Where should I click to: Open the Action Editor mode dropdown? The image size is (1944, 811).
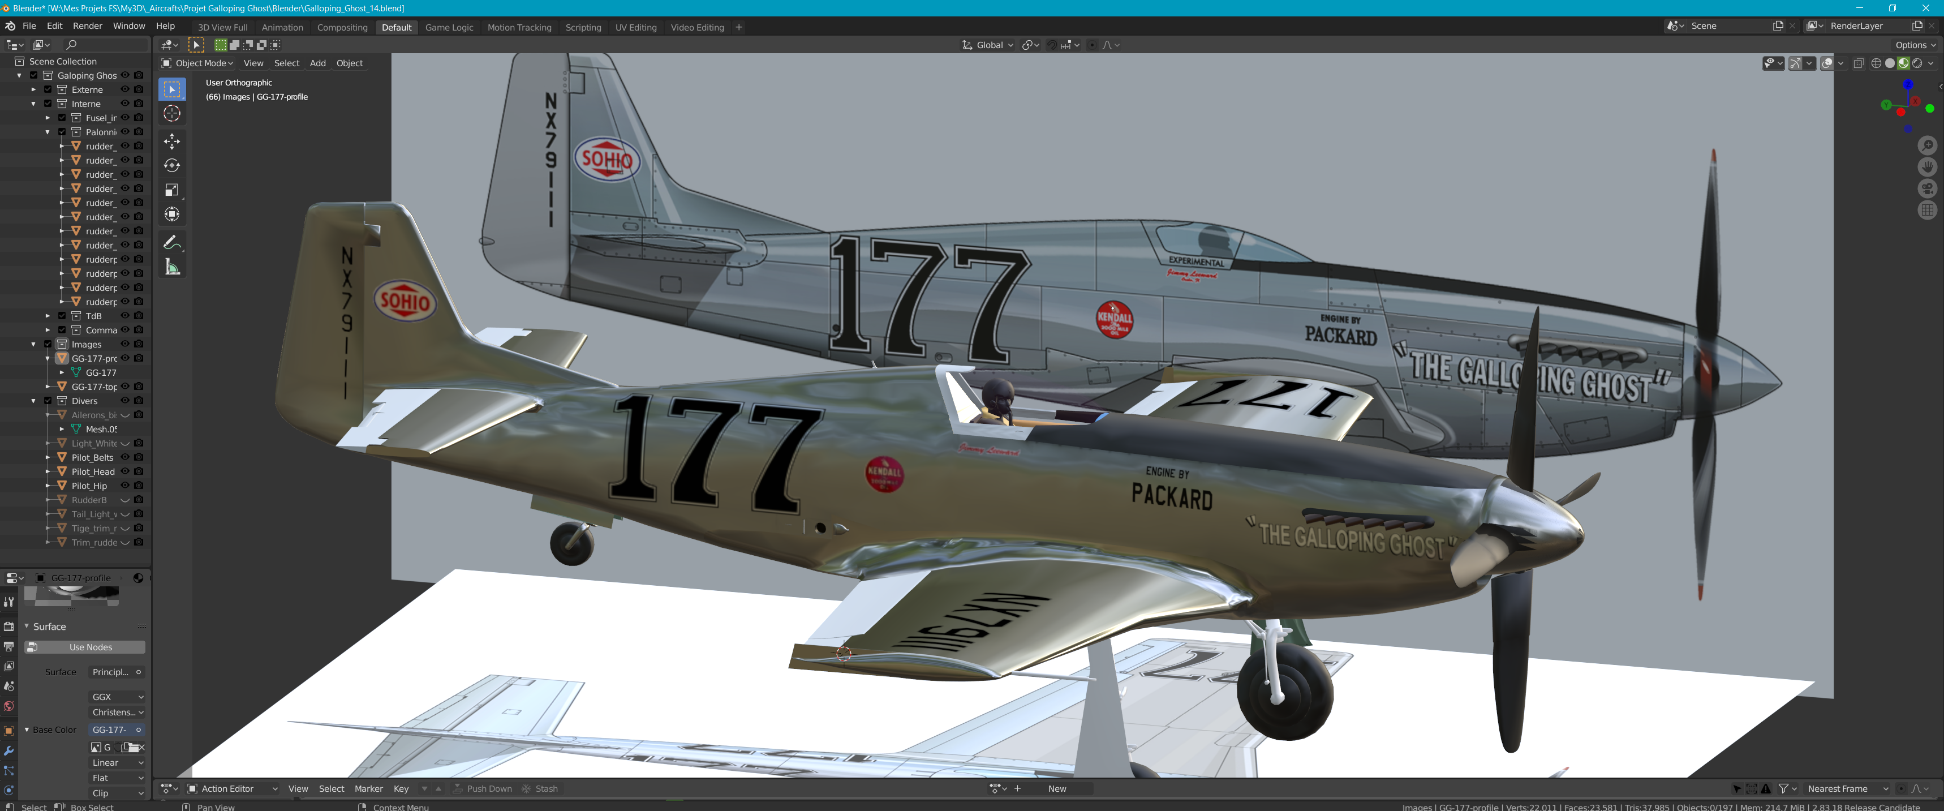(x=233, y=788)
